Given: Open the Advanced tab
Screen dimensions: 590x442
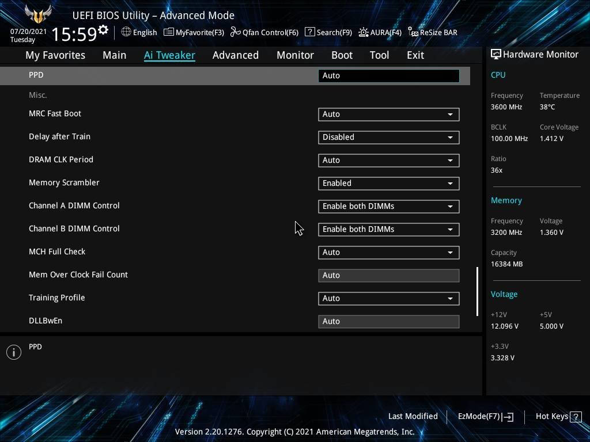Looking at the screenshot, I should pos(235,55).
